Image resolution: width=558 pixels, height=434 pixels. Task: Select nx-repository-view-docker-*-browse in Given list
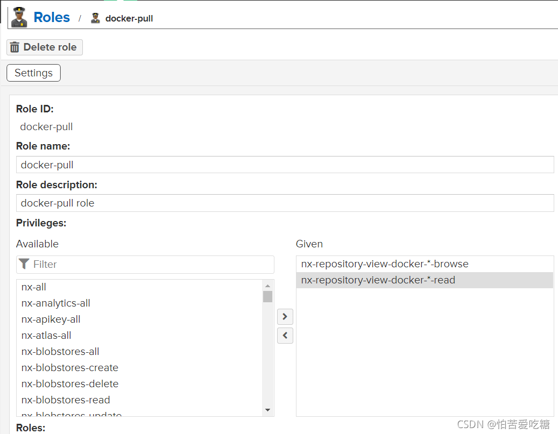pos(425,264)
